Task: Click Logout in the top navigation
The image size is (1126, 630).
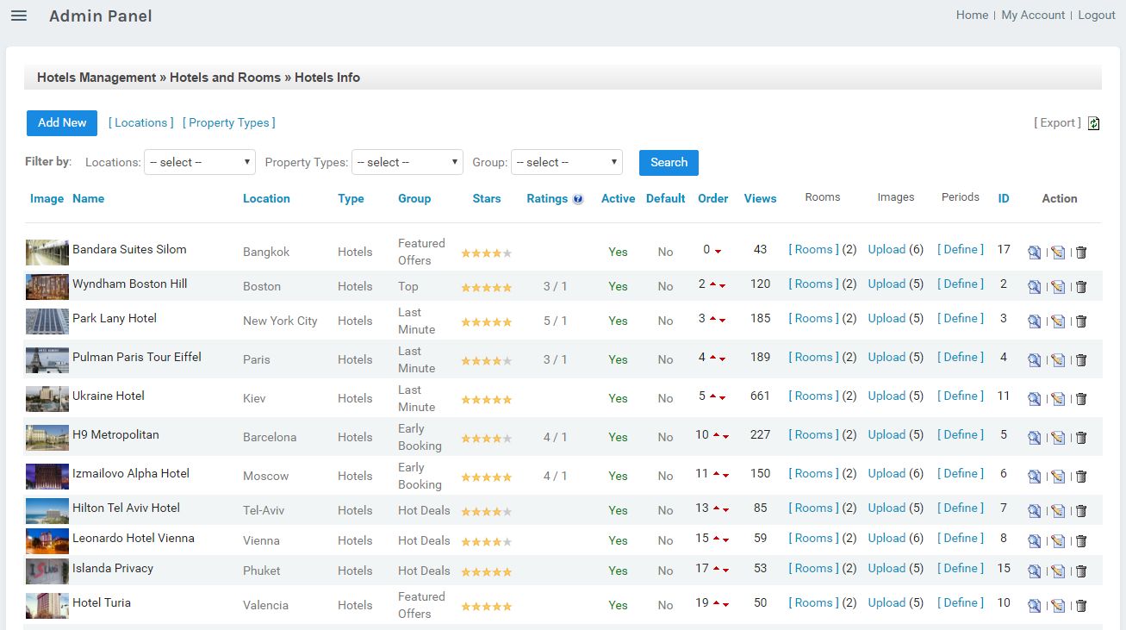Action: point(1096,15)
